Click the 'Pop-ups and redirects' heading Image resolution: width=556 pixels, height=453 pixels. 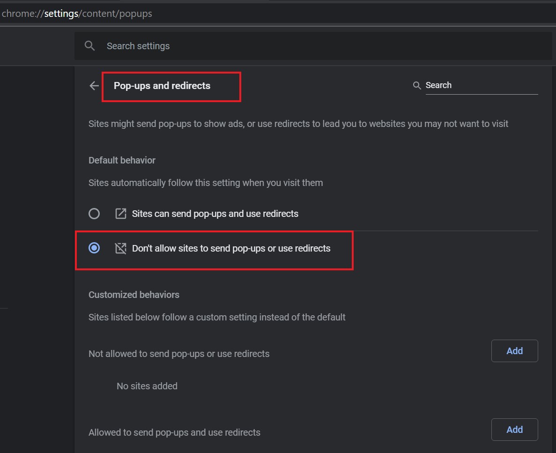click(162, 86)
